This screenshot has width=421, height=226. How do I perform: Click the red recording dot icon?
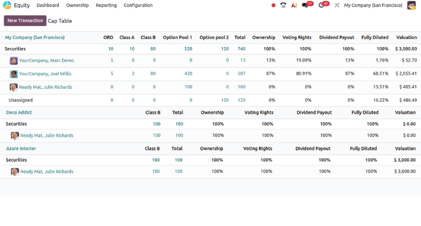point(274,5)
